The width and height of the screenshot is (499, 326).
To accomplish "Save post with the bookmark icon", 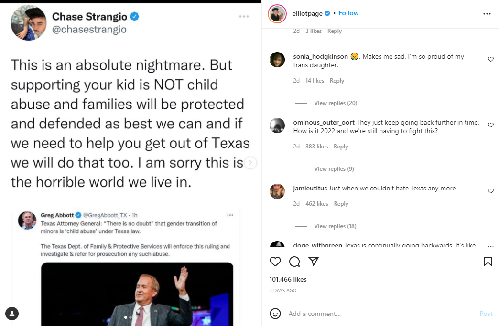I will point(488,262).
